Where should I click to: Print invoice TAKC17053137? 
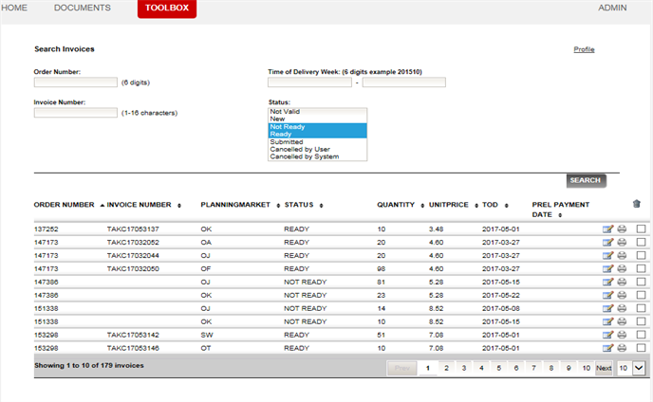(622, 229)
